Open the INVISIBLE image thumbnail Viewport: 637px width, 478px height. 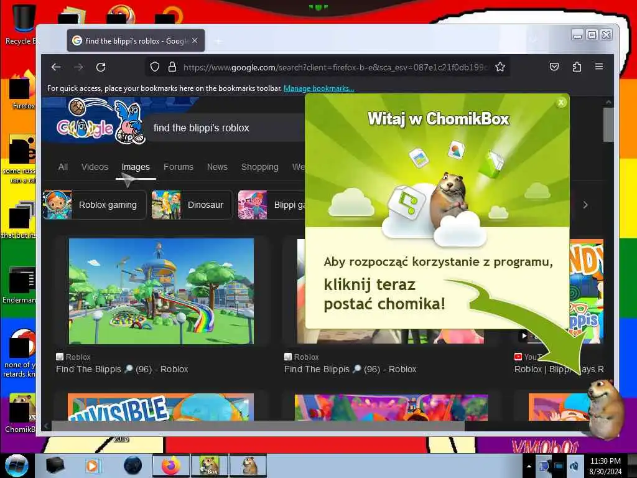coord(161,407)
